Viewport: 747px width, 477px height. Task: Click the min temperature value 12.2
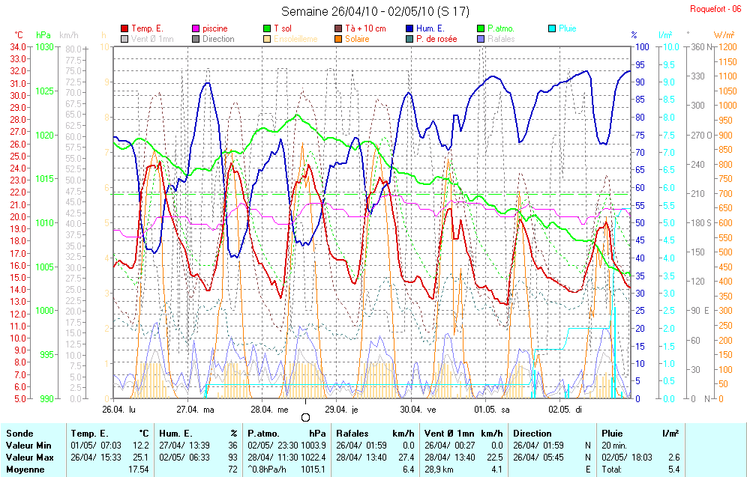point(141,446)
